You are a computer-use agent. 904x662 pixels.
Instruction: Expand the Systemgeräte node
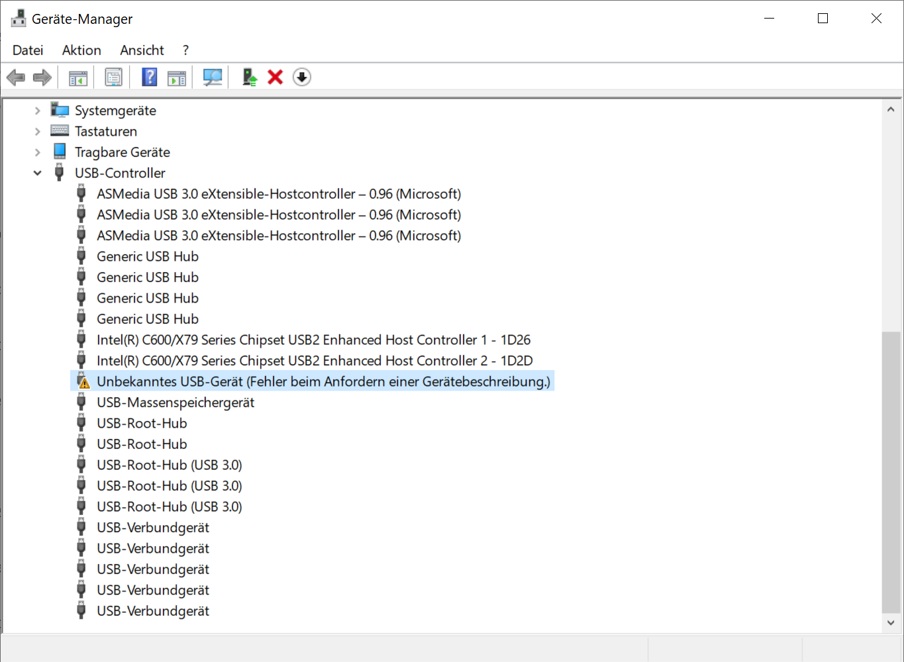[x=38, y=111]
